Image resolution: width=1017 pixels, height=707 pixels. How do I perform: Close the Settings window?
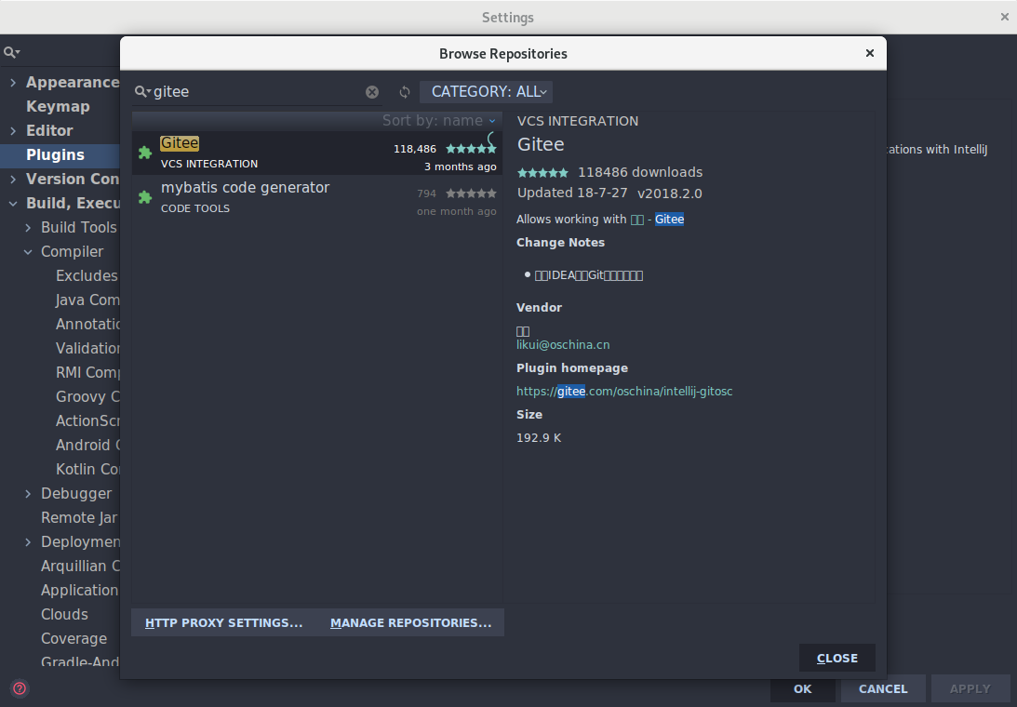(x=1004, y=18)
